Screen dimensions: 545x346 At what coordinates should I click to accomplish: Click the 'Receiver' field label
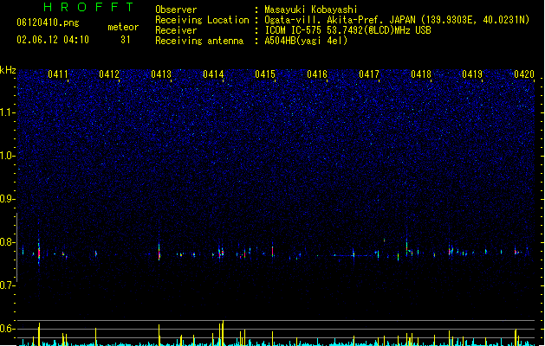(x=176, y=30)
